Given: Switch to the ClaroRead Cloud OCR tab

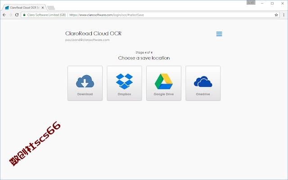Looking at the screenshot, I should point(24,8).
